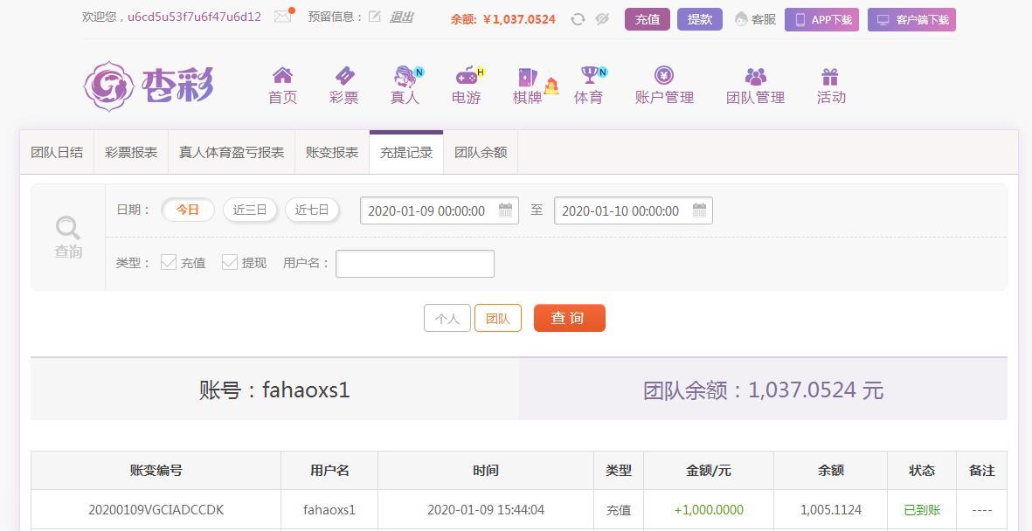This screenshot has height=531, width=1032.
Task: Click the 退出 logout link
Action: [401, 17]
